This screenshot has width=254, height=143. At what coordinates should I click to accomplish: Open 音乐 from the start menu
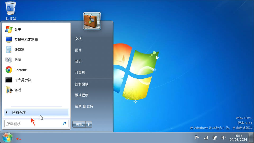(x=78, y=61)
